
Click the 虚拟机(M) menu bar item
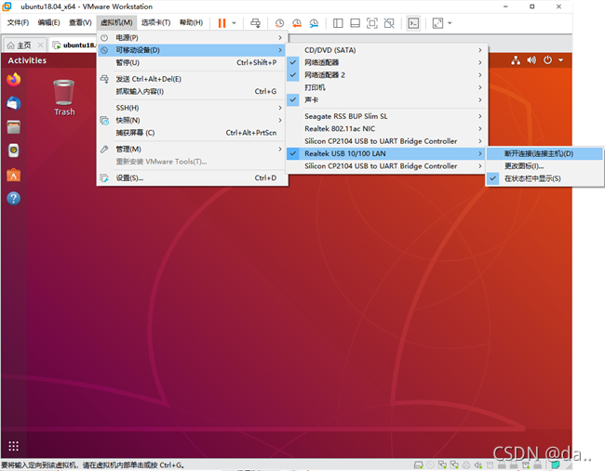point(116,22)
